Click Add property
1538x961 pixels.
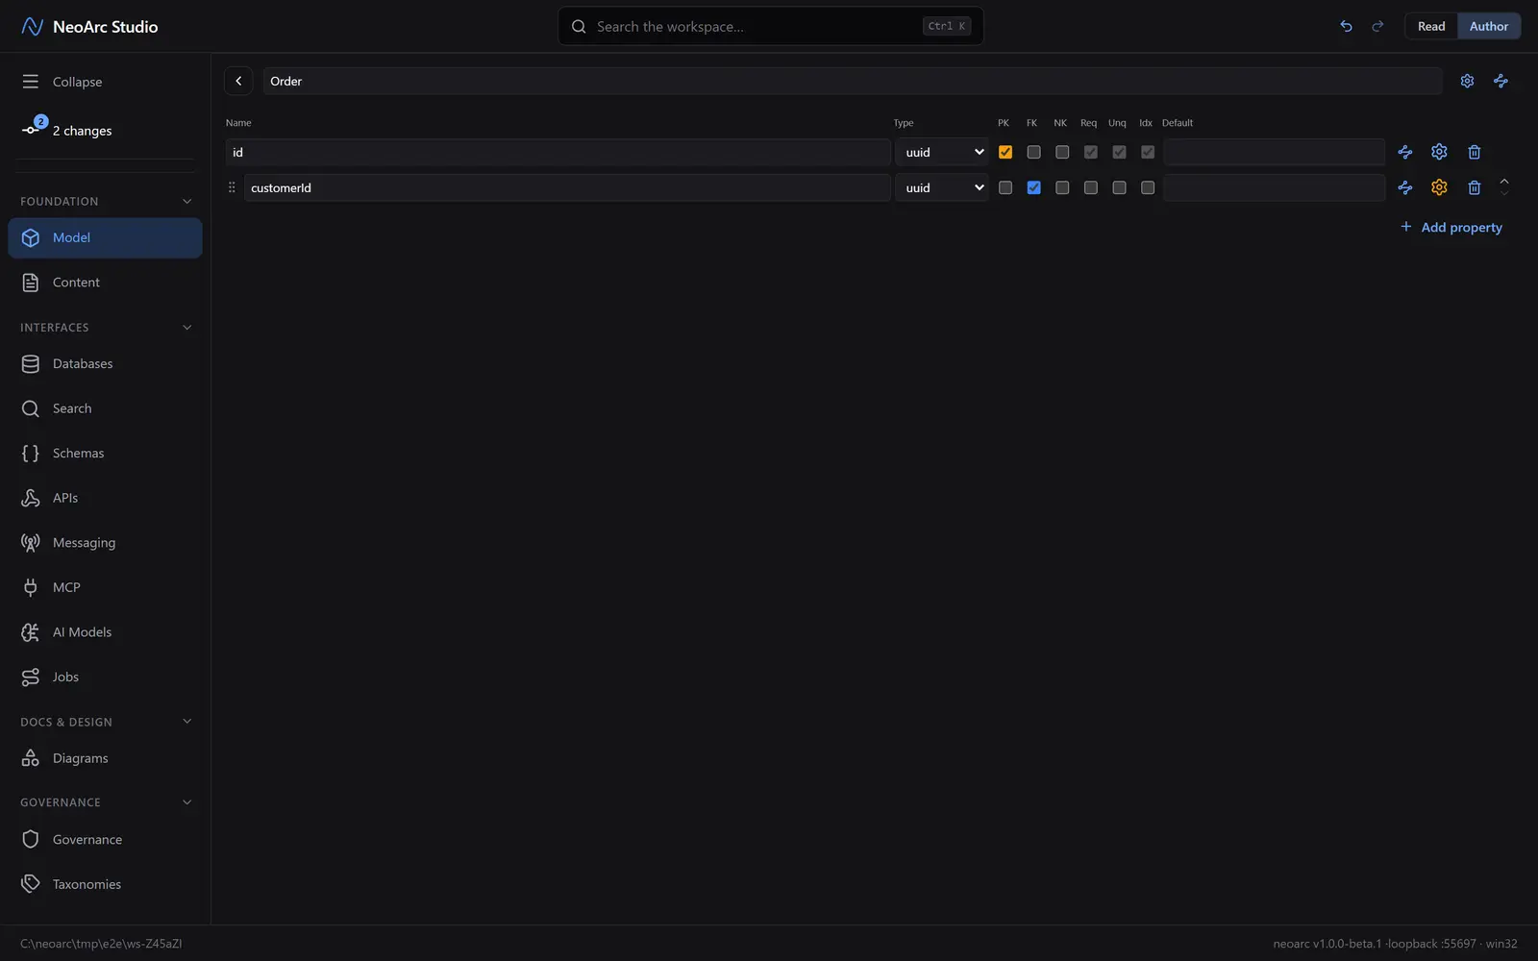[x=1451, y=227]
